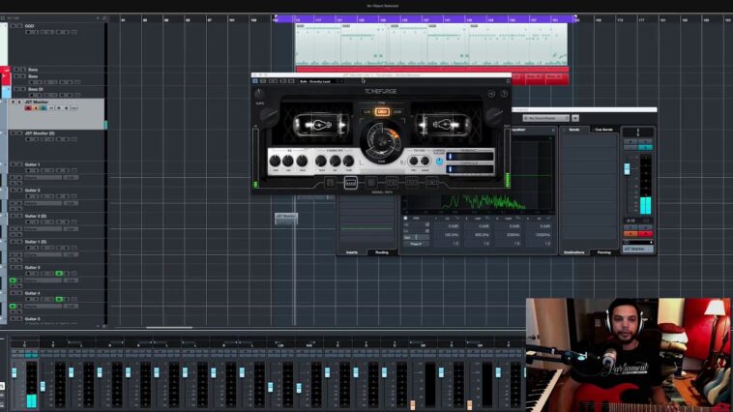Select the LEAD tone mode in Toneforge

(x=397, y=112)
